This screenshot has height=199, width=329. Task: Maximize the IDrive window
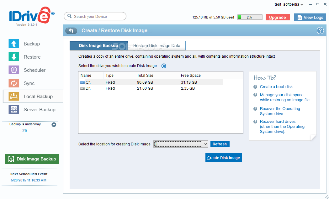coord(318,4)
